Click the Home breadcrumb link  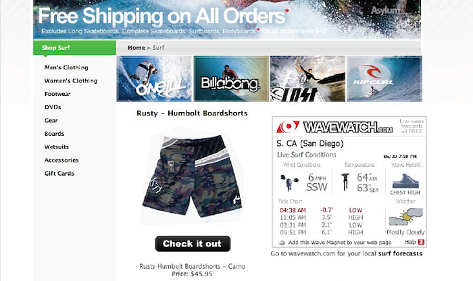(136, 48)
